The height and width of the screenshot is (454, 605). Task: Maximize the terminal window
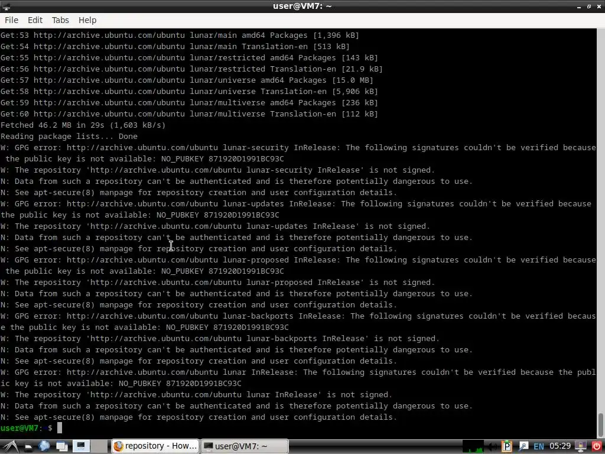[589, 6]
